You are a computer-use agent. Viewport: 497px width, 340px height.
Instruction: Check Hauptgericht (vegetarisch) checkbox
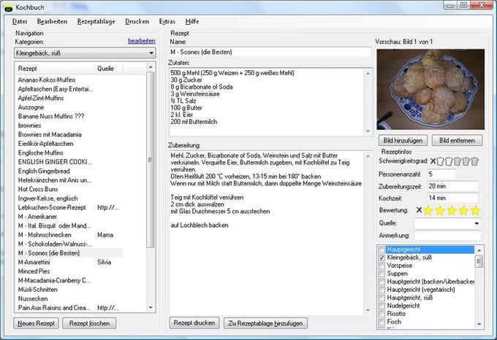(x=382, y=290)
